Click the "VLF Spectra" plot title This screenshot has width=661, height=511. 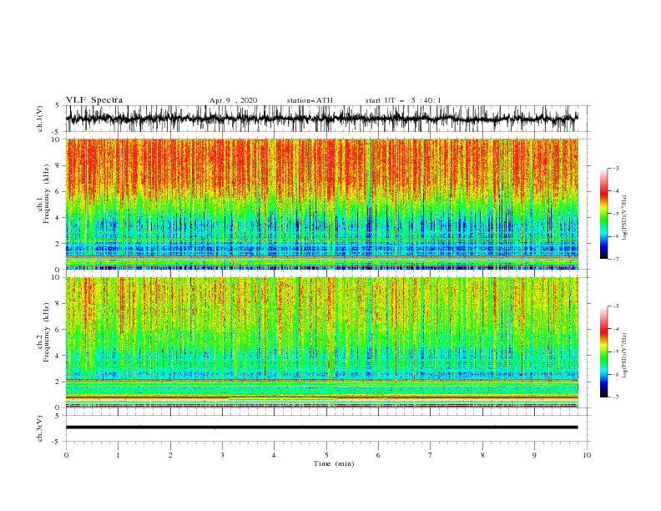tap(94, 100)
